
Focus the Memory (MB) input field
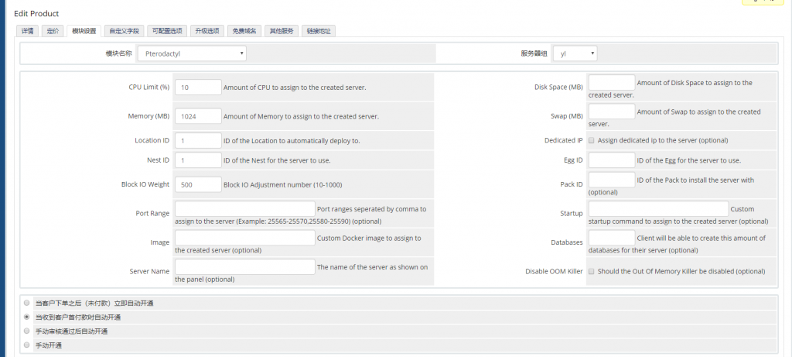(198, 116)
